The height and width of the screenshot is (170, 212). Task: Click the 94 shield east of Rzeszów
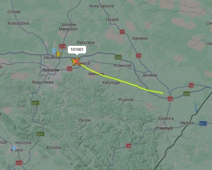coord(70,69)
